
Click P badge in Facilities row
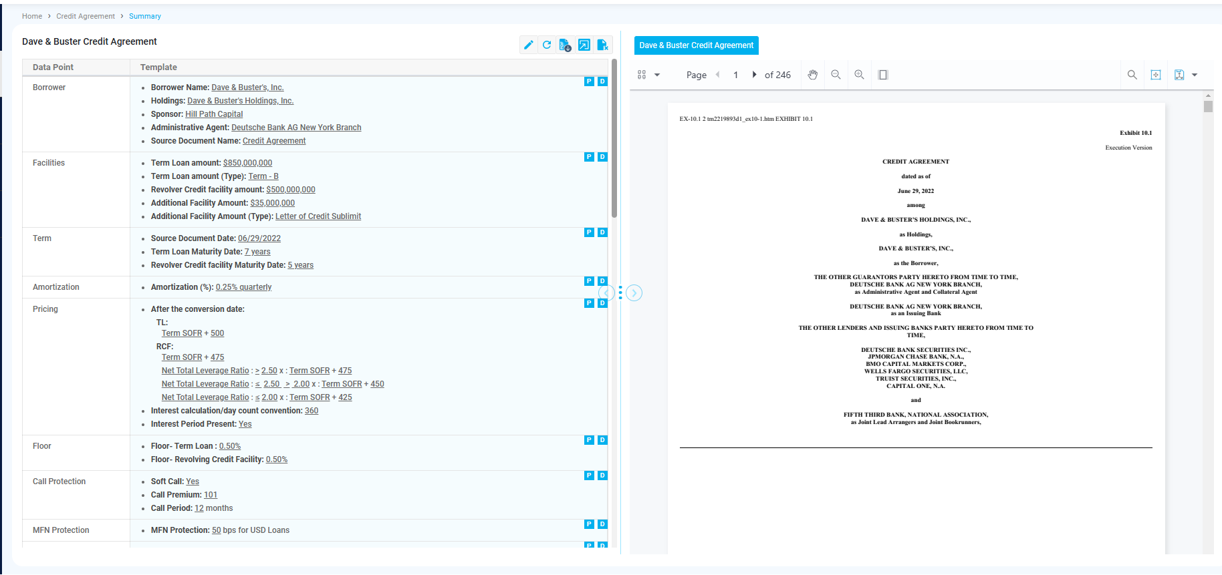589,157
